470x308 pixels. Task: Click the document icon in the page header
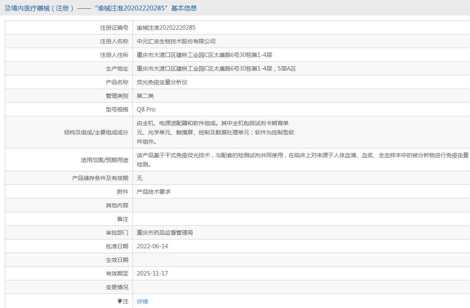8,8
